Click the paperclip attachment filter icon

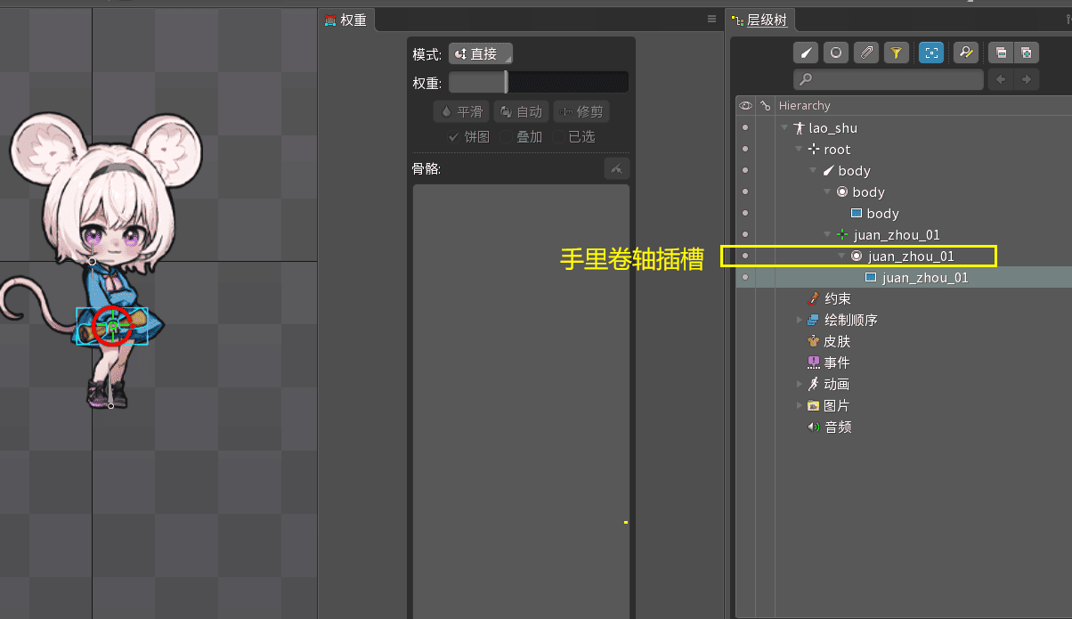click(x=865, y=53)
